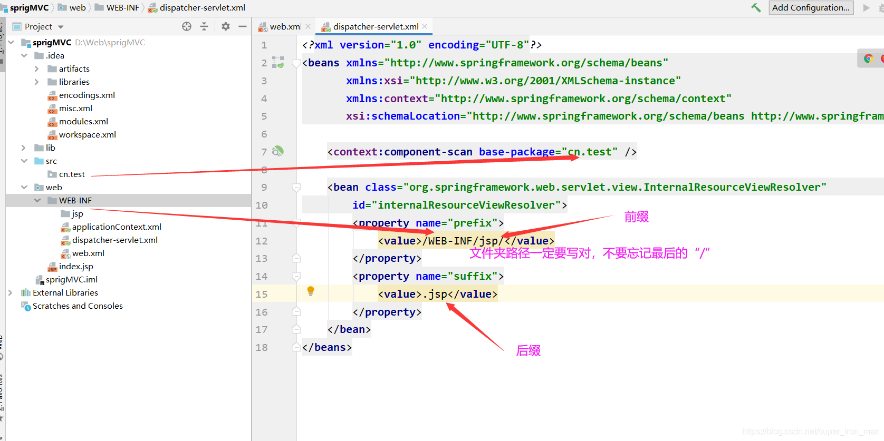Viewport: 884px width, 441px height.
Task: Expand the libraries folder
Action: click(x=37, y=82)
